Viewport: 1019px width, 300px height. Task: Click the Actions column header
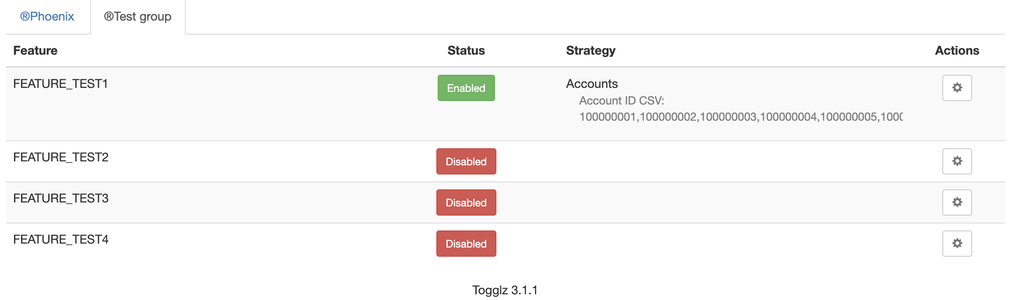coord(956,50)
